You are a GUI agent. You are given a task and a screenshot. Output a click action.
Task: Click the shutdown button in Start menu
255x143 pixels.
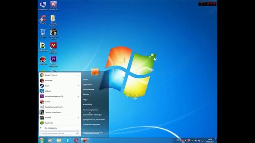(91, 133)
